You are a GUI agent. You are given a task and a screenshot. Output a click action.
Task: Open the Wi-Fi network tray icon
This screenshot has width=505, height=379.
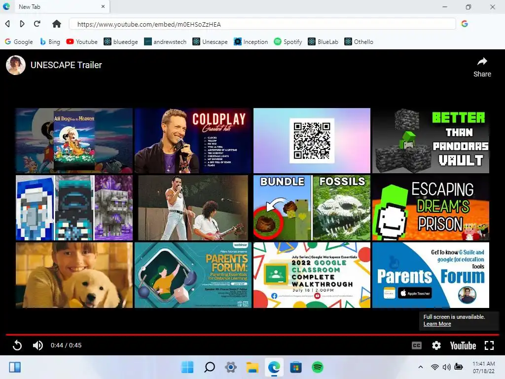pos(435,367)
